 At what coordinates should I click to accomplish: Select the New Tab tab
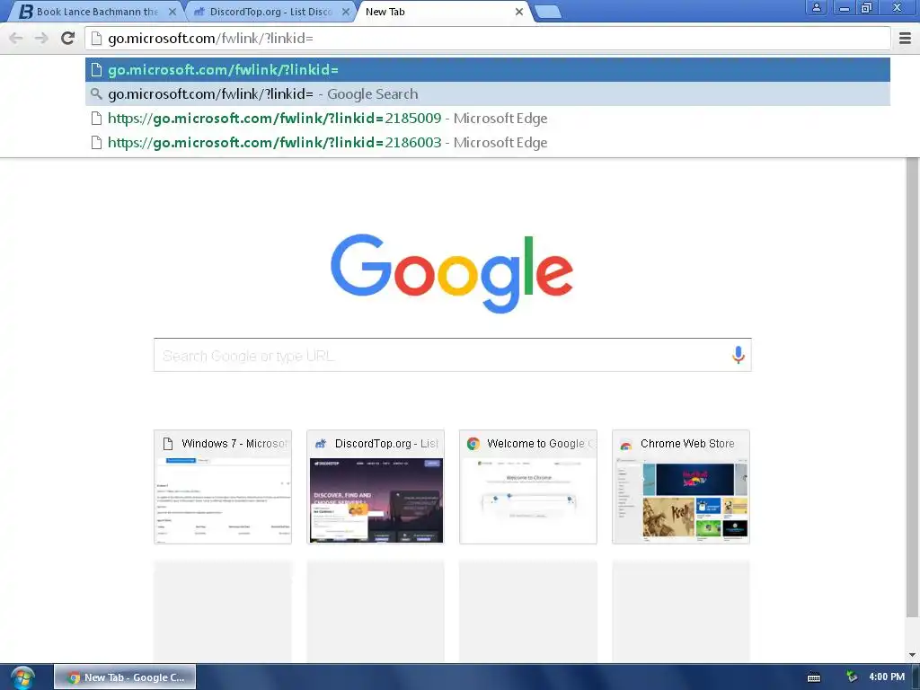pos(444,12)
